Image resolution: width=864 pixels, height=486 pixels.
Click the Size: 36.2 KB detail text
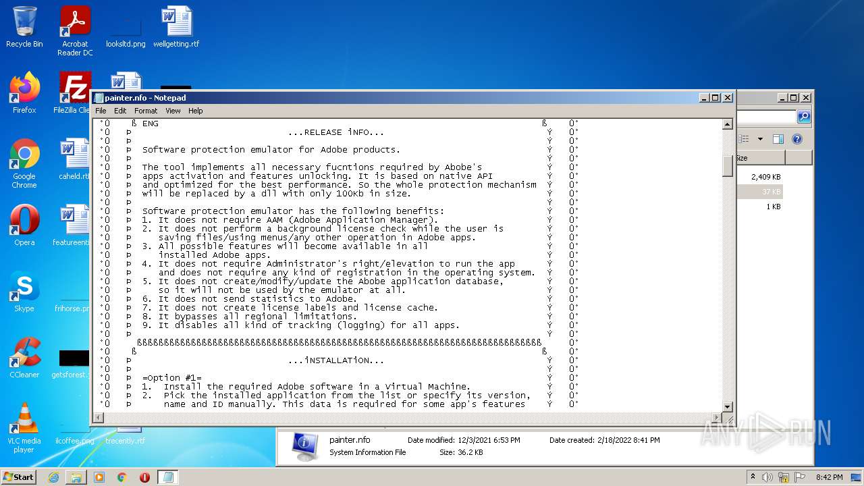461,452
